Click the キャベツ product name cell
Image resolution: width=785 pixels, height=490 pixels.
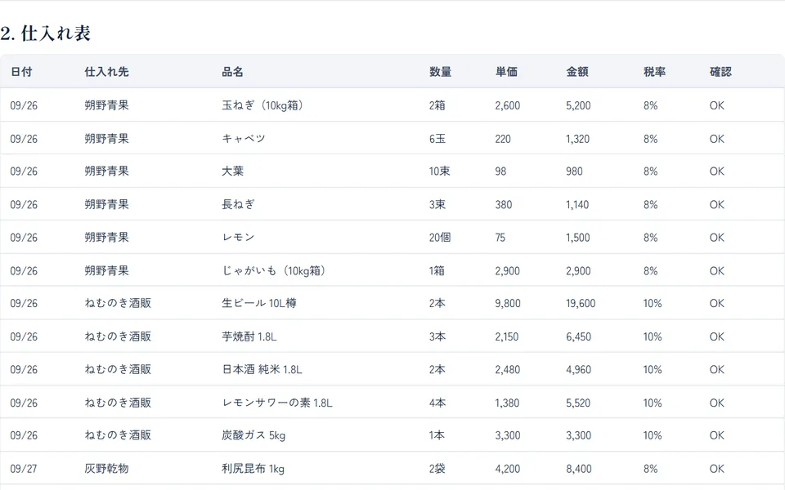point(244,139)
